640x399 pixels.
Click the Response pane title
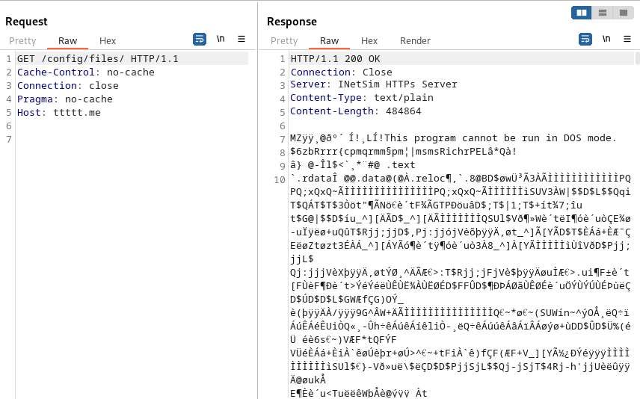pos(292,22)
